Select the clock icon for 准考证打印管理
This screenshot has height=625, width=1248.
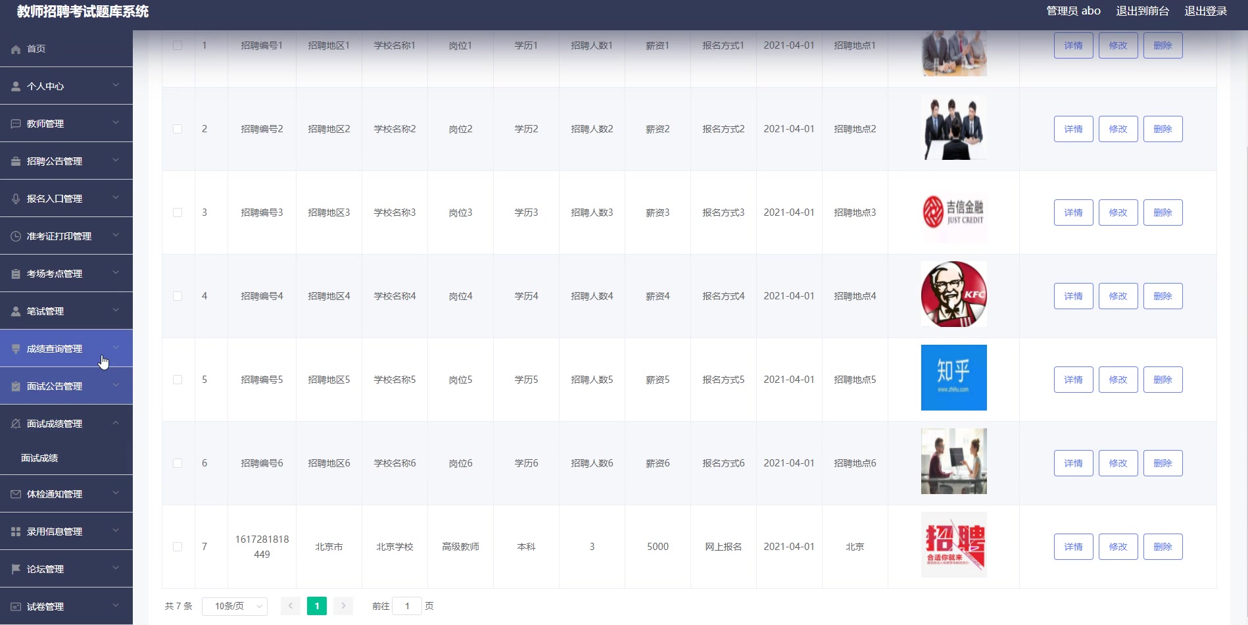point(14,236)
